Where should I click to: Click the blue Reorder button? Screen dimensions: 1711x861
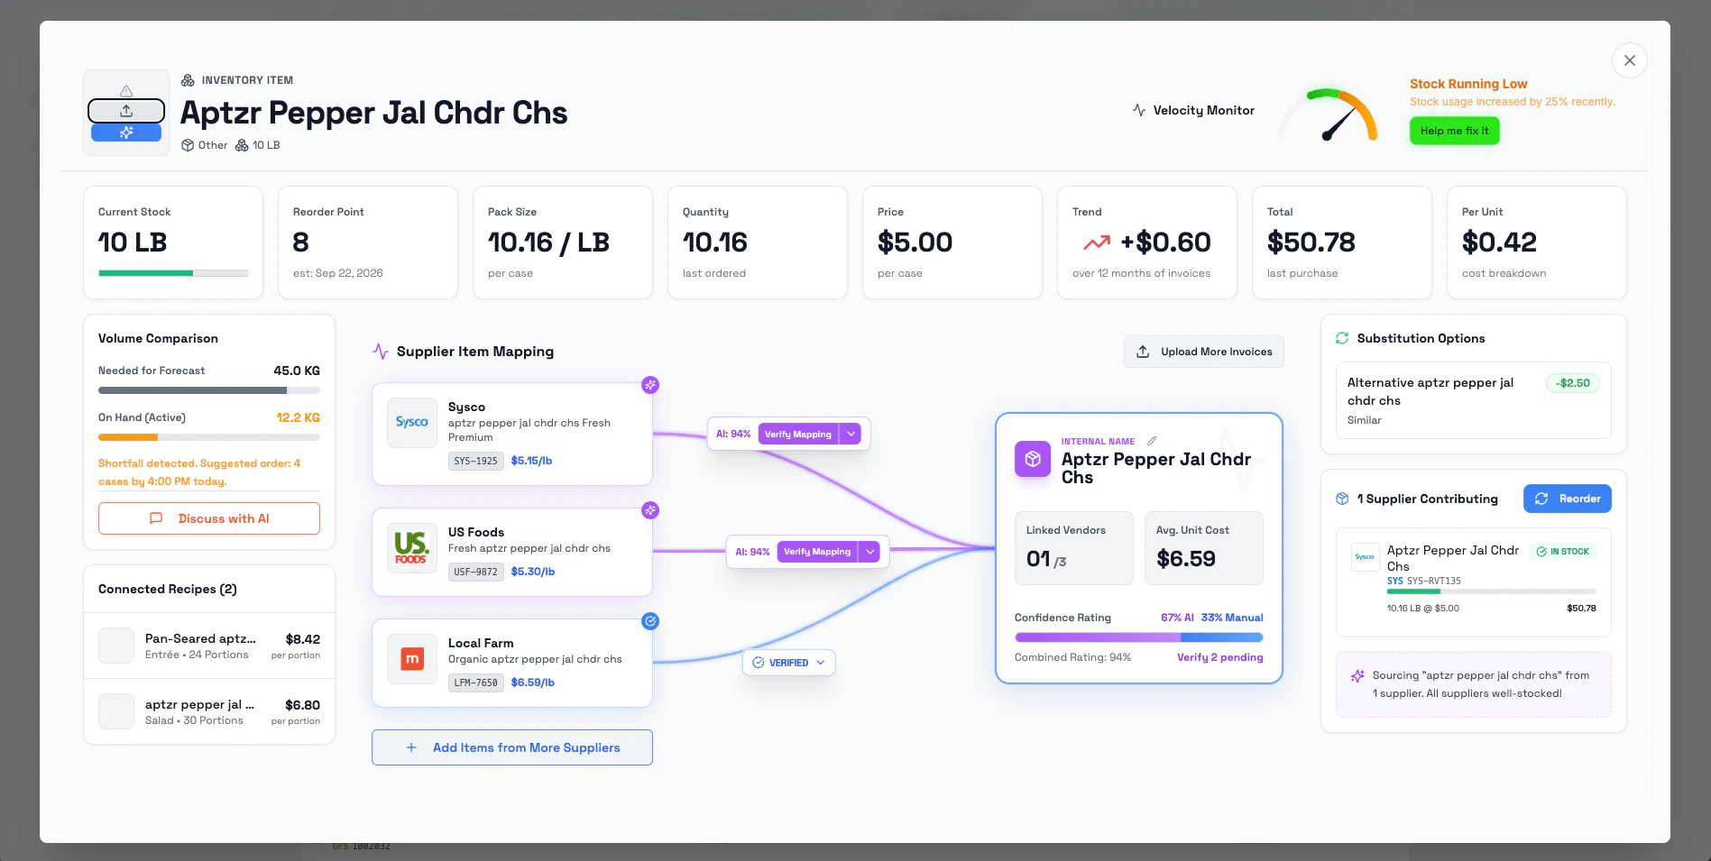pyautogui.click(x=1568, y=499)
